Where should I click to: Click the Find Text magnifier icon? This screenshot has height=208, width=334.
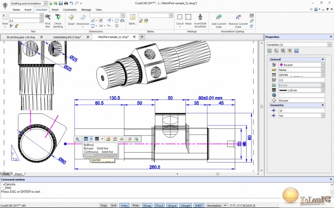pos(48,17)
